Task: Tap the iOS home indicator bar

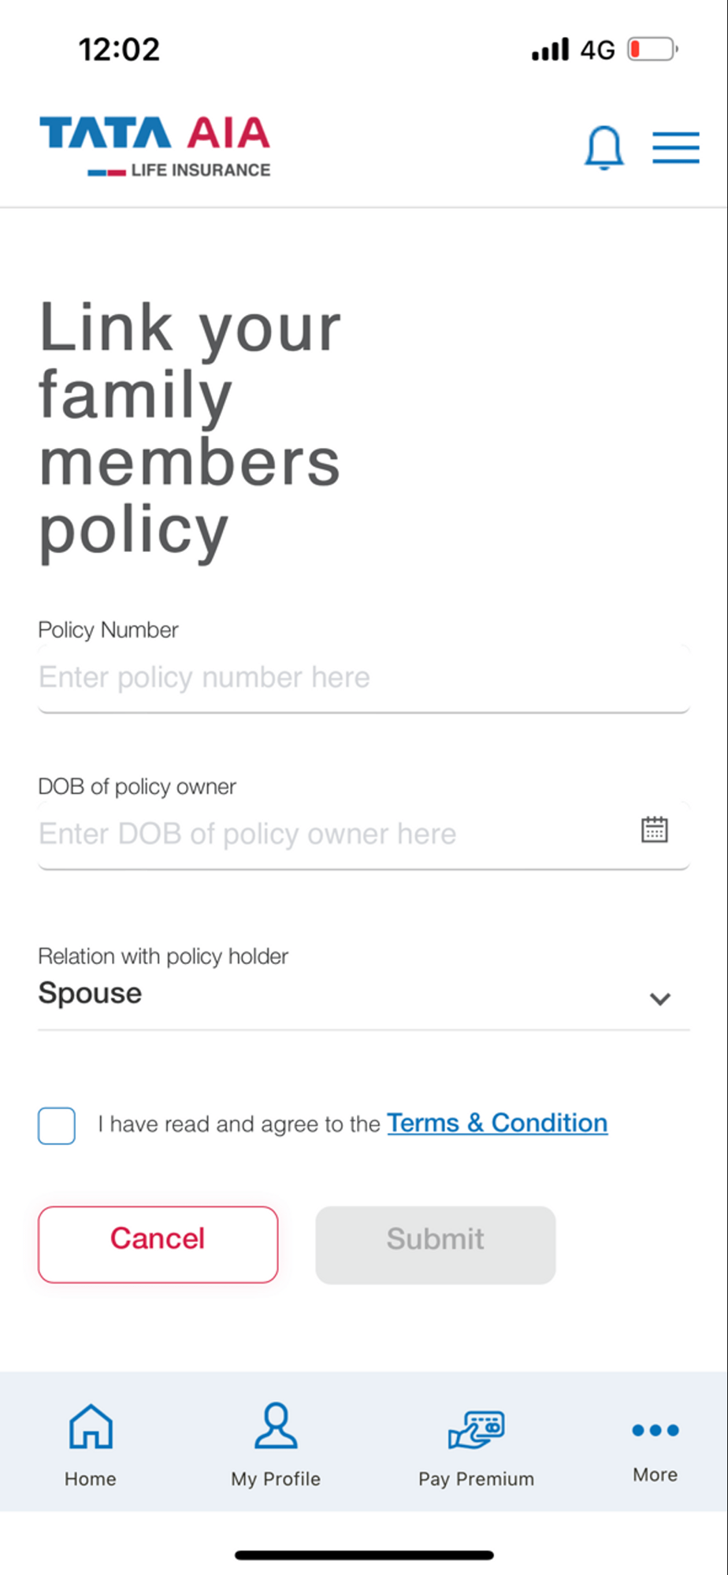Action: (364, 1555)
